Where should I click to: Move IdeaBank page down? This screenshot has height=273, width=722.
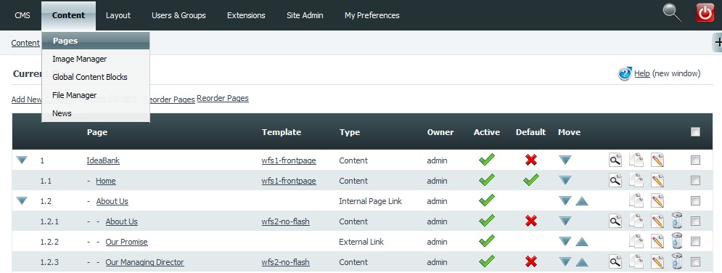click(565, 160)
